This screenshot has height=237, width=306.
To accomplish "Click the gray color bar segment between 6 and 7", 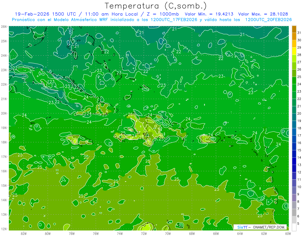I will 294,212.
